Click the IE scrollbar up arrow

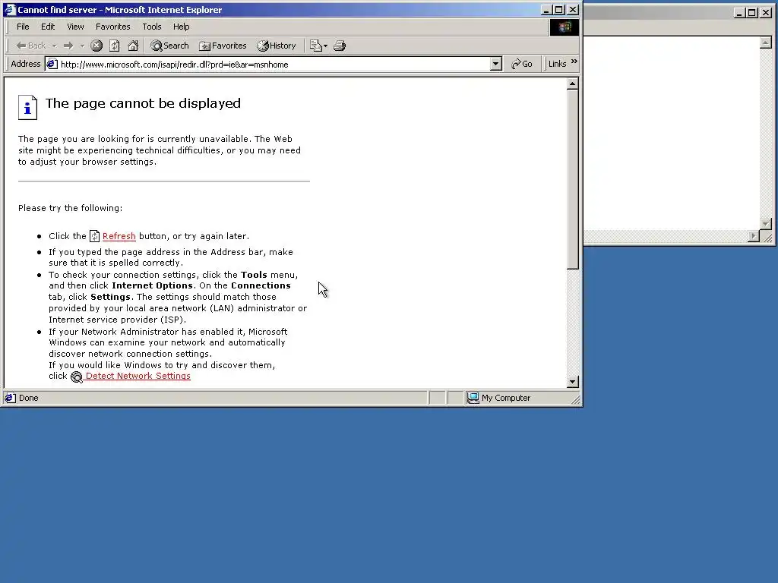572,84
